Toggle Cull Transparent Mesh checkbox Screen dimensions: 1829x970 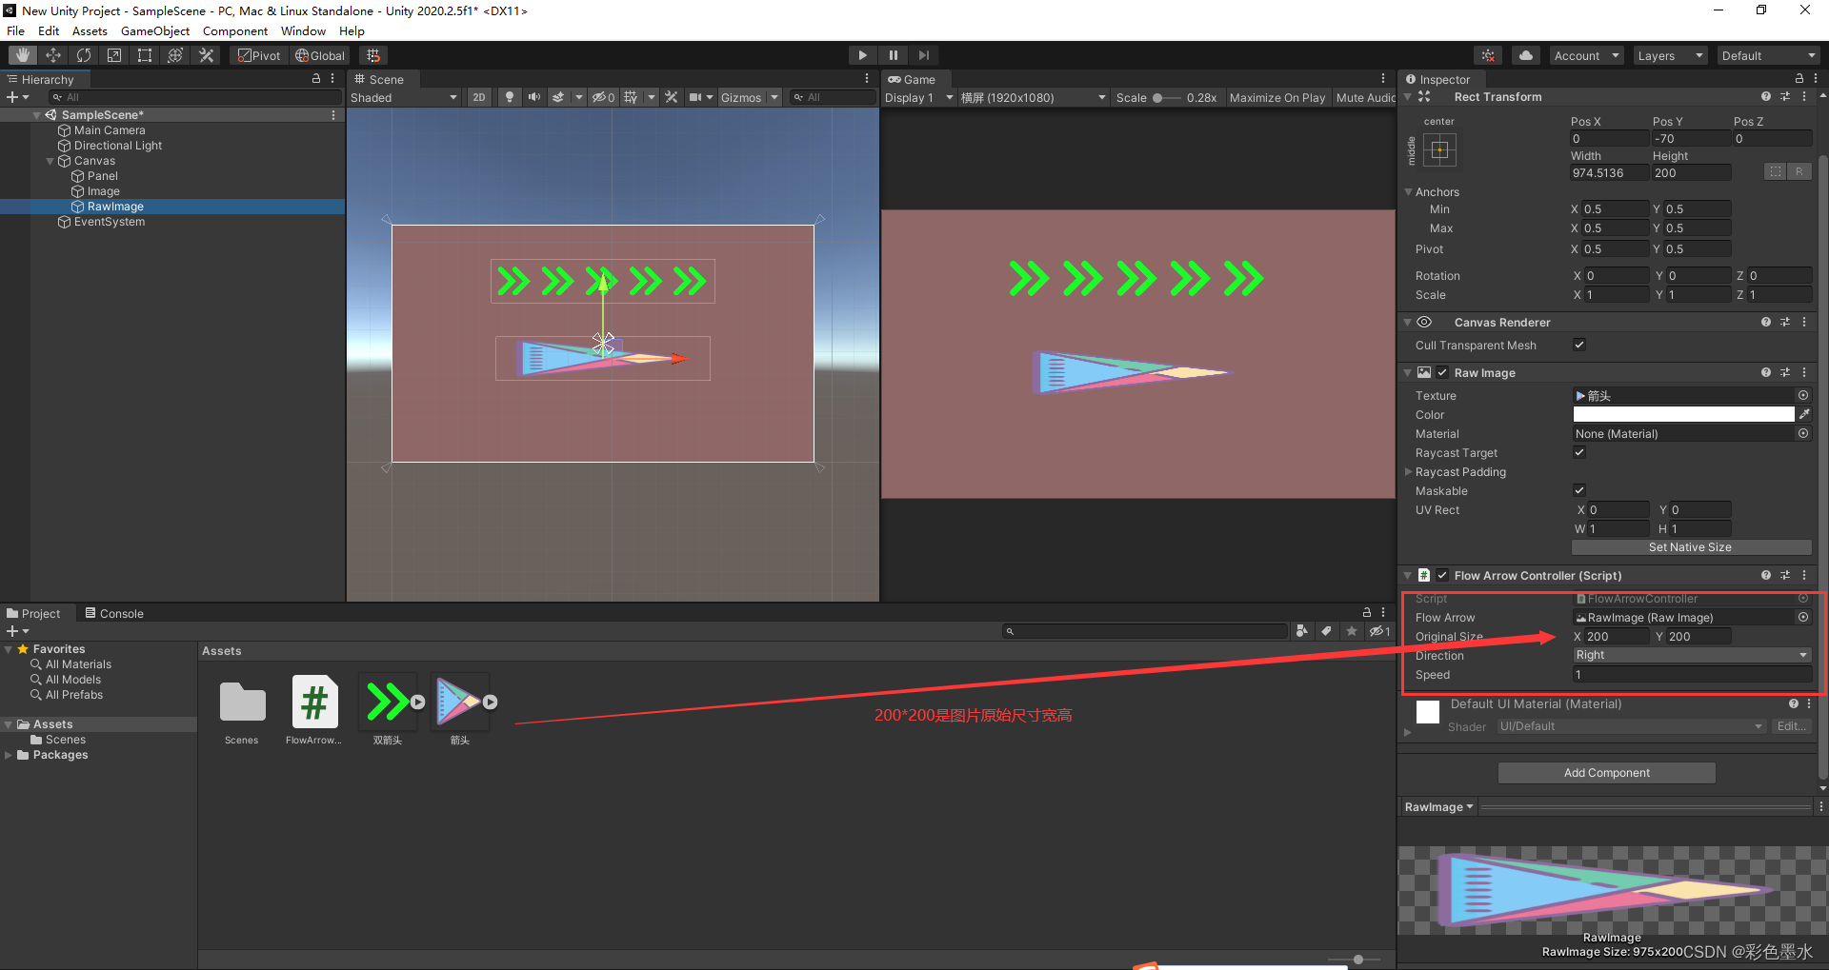coord(1579,345)
